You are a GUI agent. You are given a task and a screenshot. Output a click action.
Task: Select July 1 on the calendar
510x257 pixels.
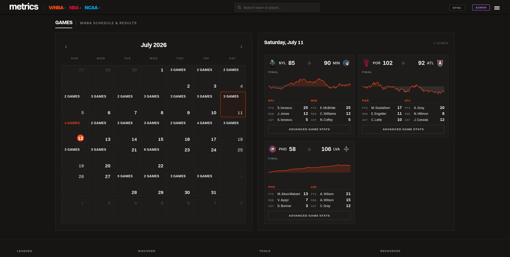tap(154, 78)
